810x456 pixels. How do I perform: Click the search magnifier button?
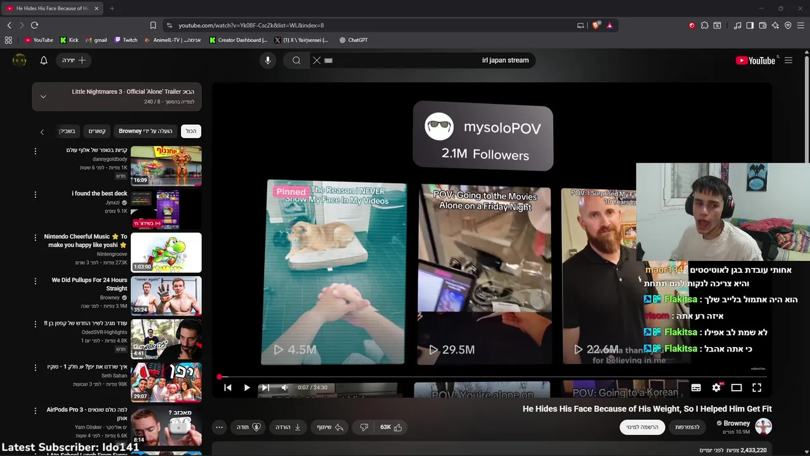pos(296,60)
